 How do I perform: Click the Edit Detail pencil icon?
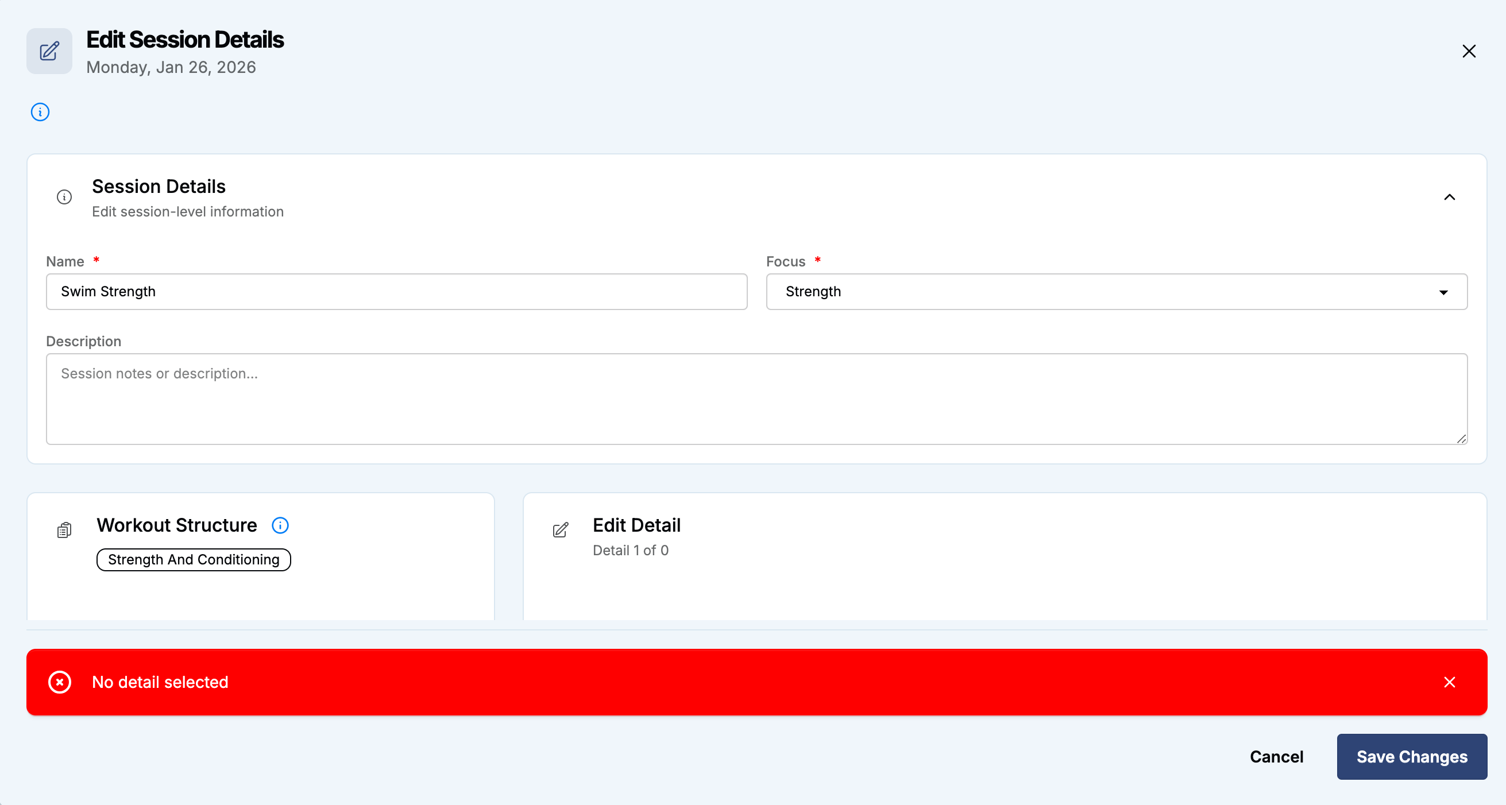coord(560,529)
